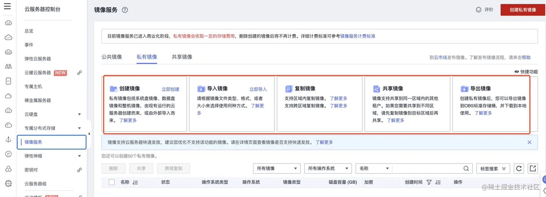Click the export list icon beside refresh
This screenshot has height=197, width=546.
point(532,169)
